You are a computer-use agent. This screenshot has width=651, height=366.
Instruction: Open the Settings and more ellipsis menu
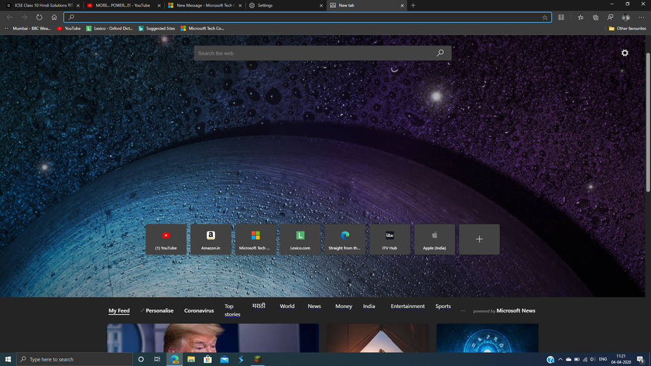641,18
